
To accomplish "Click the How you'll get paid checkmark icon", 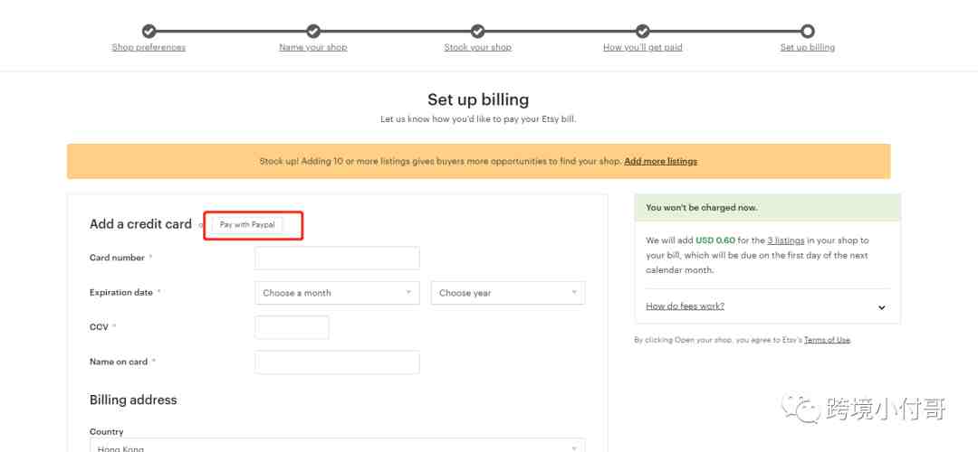I will [642, 31].
